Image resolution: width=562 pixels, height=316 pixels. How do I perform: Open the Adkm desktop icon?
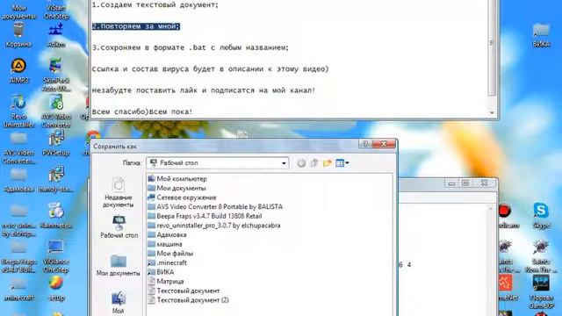[56, 35]
